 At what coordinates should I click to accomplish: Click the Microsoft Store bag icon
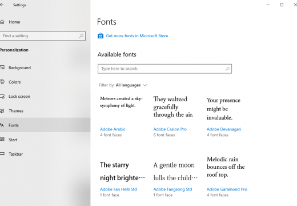101,35
